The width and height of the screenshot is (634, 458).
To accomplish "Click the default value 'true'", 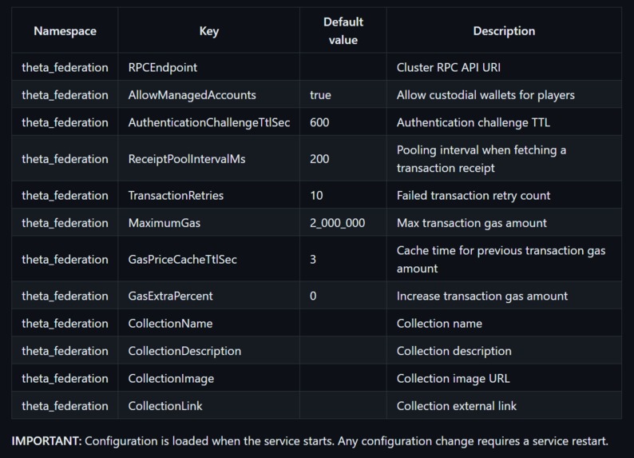I will pos(320,94).
